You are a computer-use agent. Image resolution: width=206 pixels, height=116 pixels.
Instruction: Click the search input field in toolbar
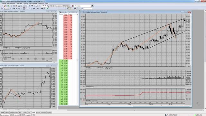88,8
